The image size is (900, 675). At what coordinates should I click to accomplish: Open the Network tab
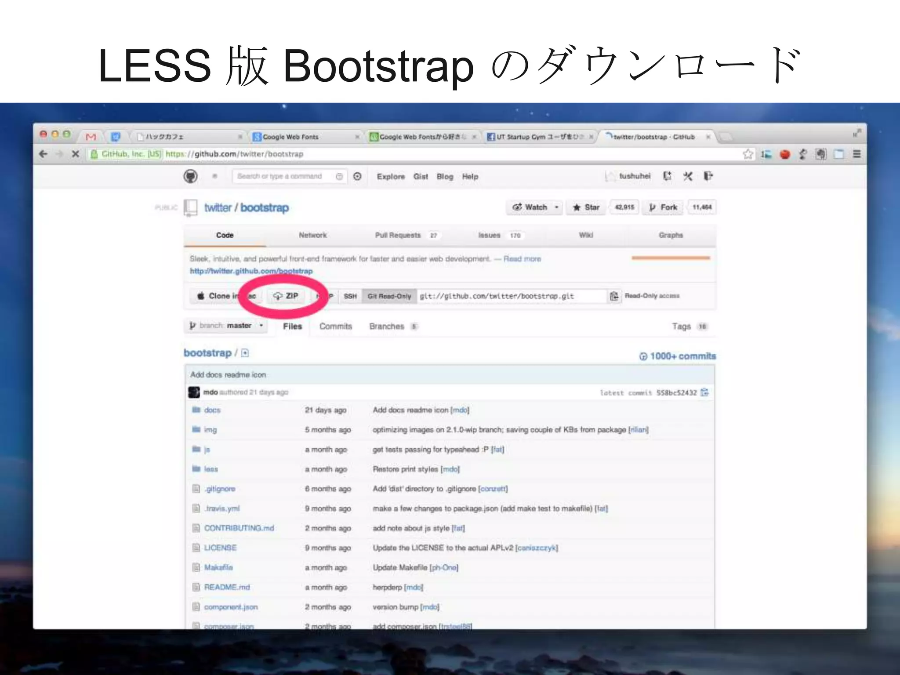312,235
